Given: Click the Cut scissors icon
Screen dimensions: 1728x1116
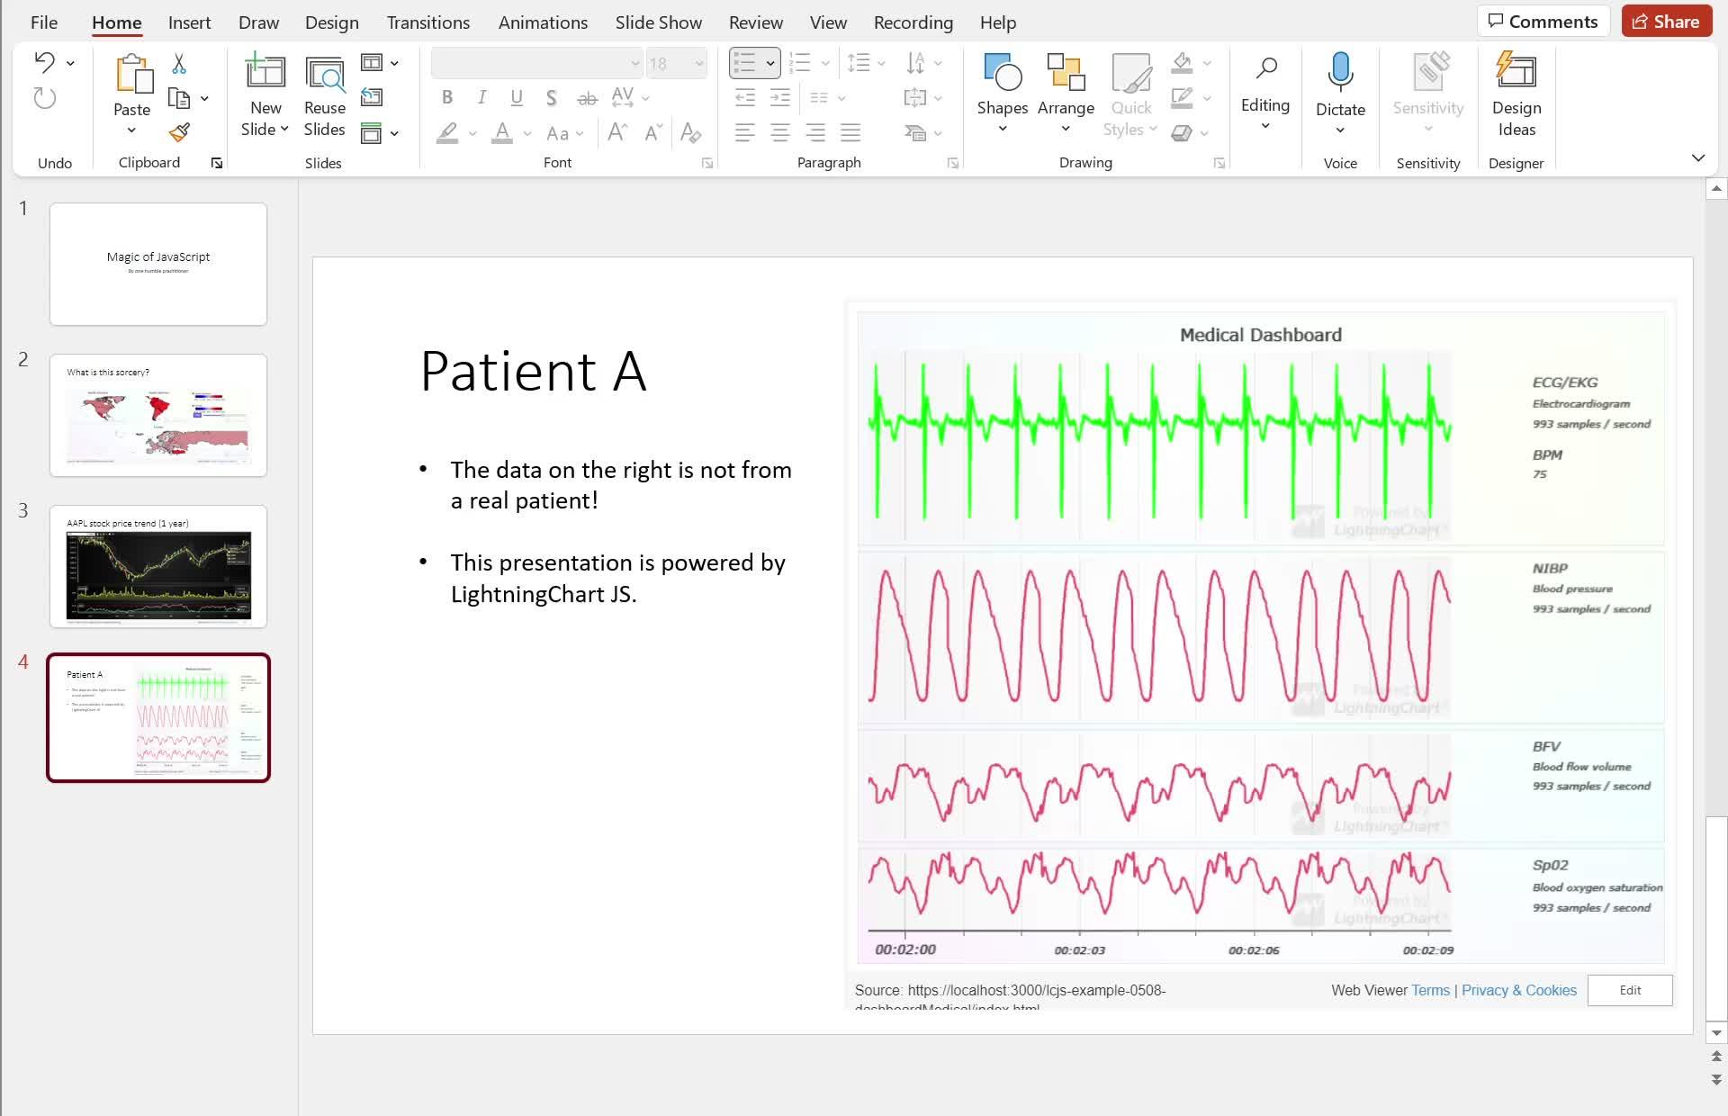Looking at the screenshot, I should [x=179, y=64].
